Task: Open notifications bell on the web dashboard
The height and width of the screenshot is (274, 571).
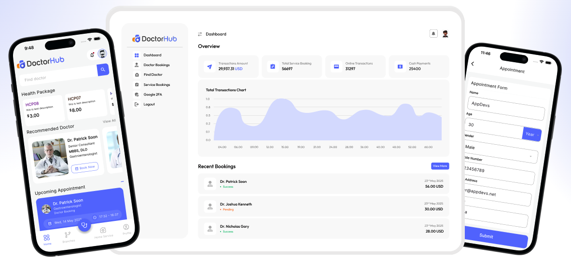Action: point(433,34)
